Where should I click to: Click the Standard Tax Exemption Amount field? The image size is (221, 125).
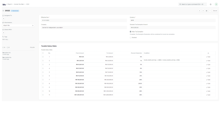click(173, 27)
